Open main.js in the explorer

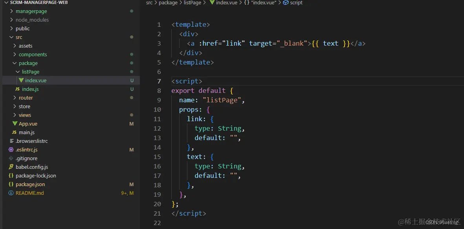[x=71, y=133]
